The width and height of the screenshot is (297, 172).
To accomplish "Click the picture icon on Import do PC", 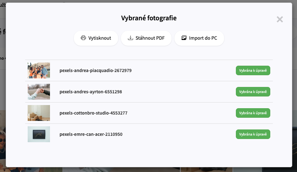I will click(184, 38).
